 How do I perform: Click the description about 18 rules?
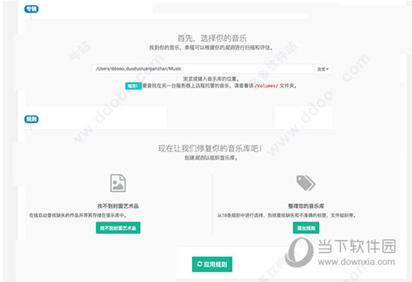[x=287, y=215]
